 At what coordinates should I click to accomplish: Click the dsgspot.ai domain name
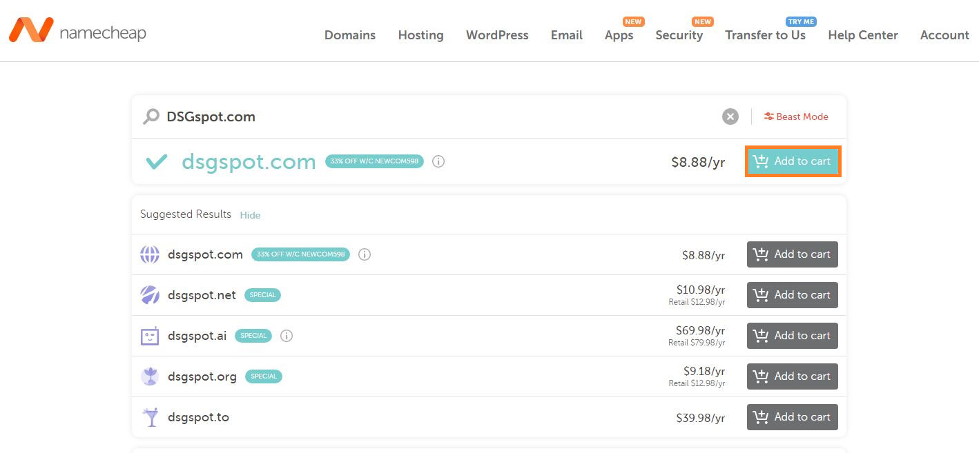tap(197, 336)
